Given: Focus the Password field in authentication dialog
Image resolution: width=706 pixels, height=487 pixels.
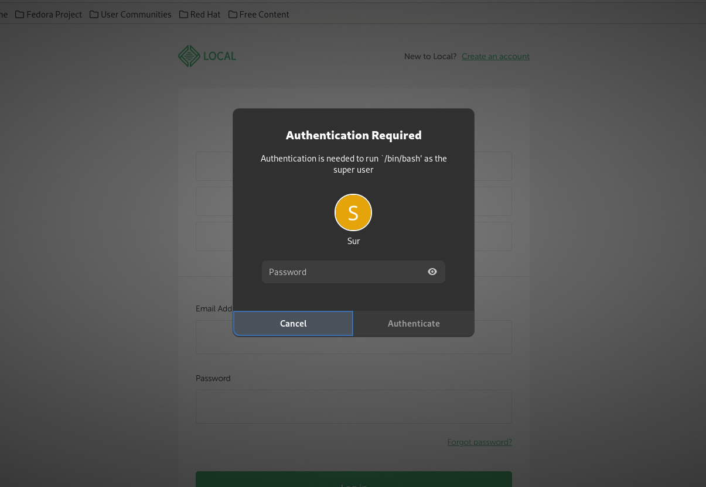Looking at the screenshot, I should click(x=343, y=272).
